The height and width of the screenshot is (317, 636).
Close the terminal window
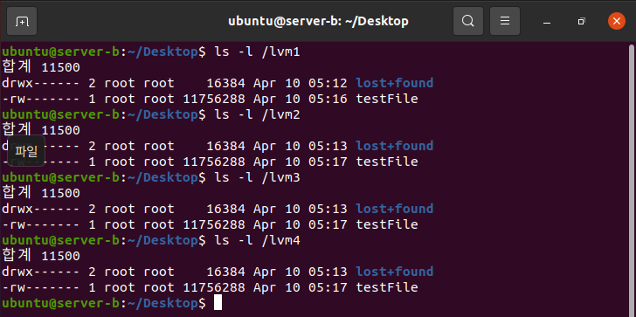[x=617, y=21]
